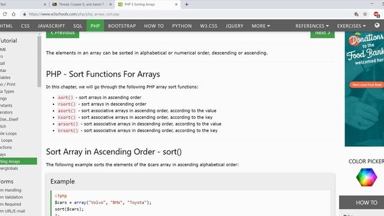This screenshot has width=384, height=216.
Task: Open the Echo / Print sidebar link
Action: click(x=8, y=84)
